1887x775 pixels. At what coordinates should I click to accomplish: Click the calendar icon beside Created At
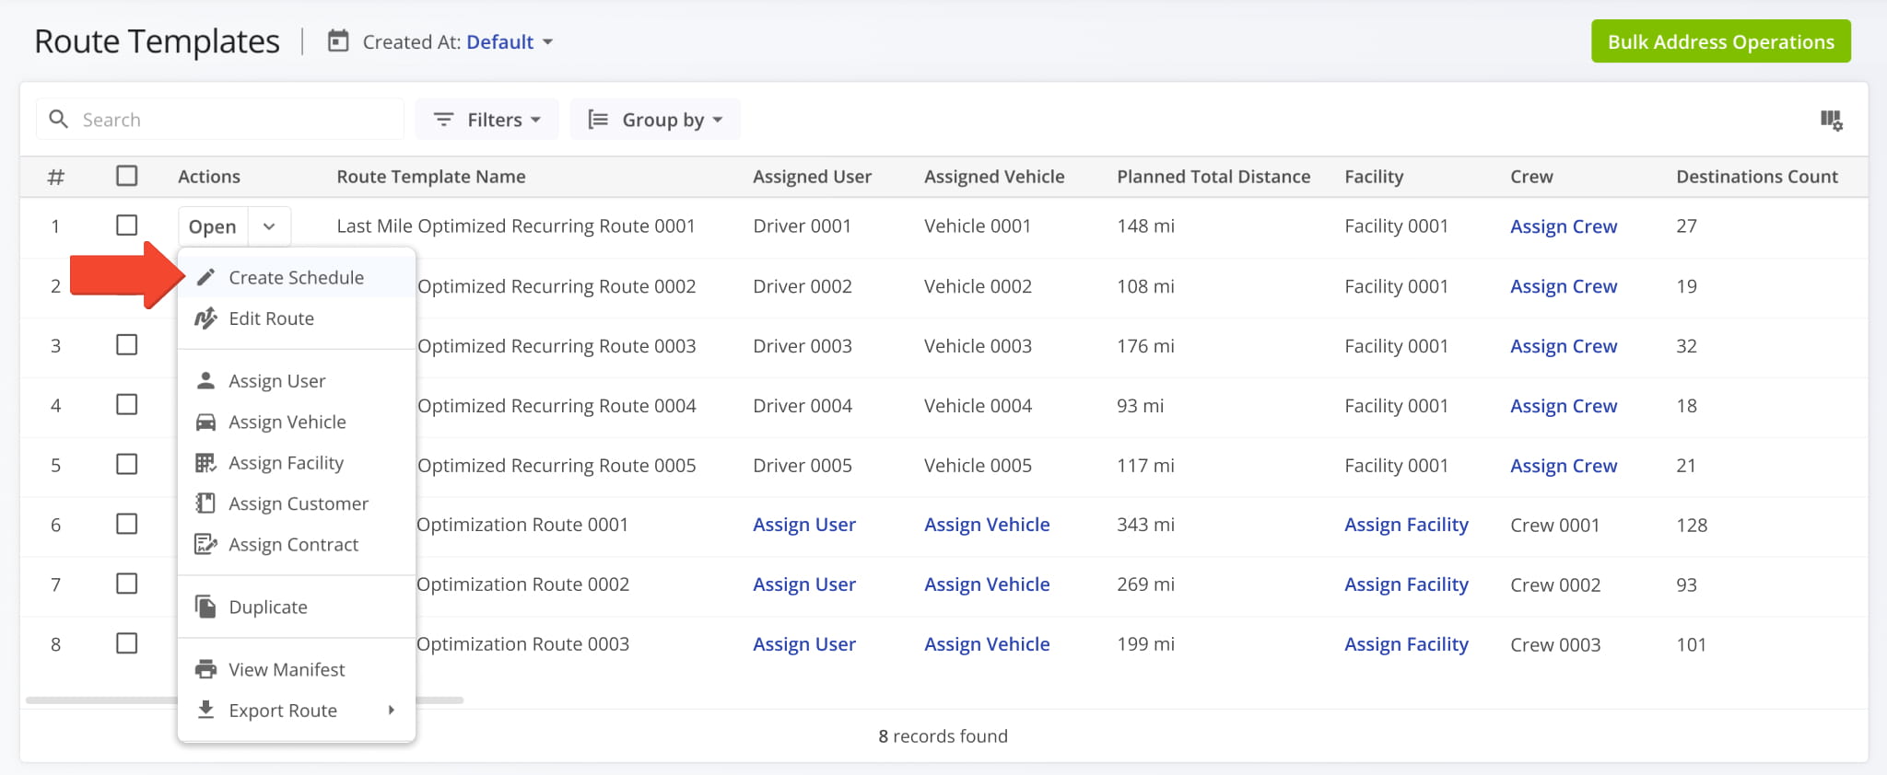(338, 41)
